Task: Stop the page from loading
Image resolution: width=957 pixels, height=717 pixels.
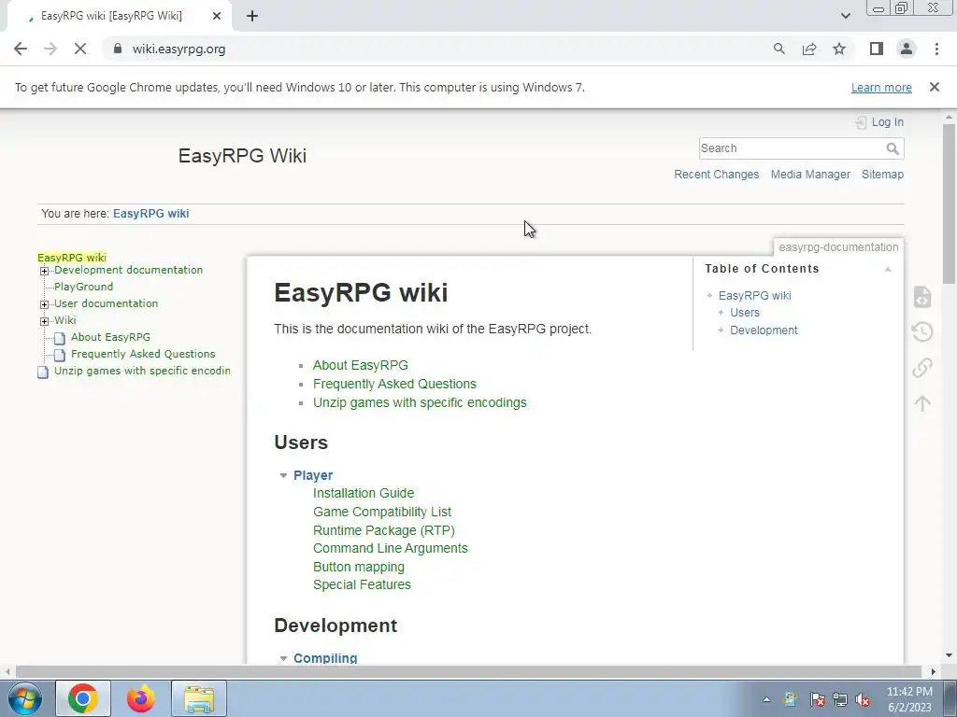Action: pos(80,49)
